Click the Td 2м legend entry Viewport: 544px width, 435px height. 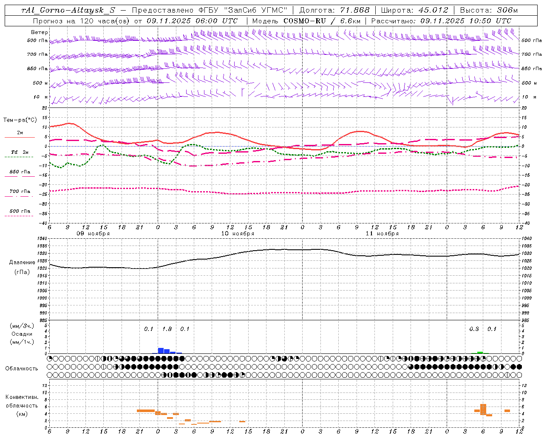pos(20,154)
